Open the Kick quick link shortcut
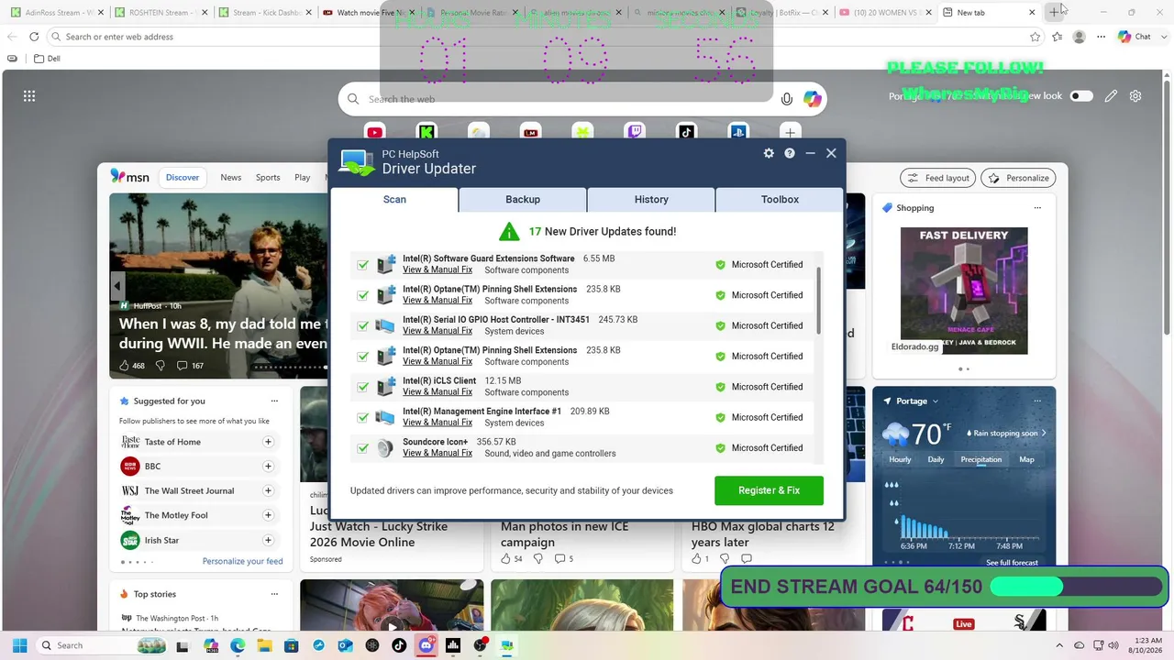Image resolution: width=1174 pixels, height=660 pixels. click(x=426, y=132)
